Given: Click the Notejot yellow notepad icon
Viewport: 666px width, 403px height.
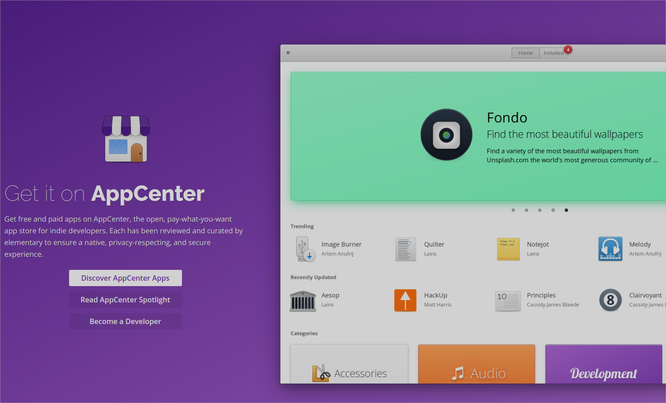Looking at the screenshot, I should coord(508,249).
